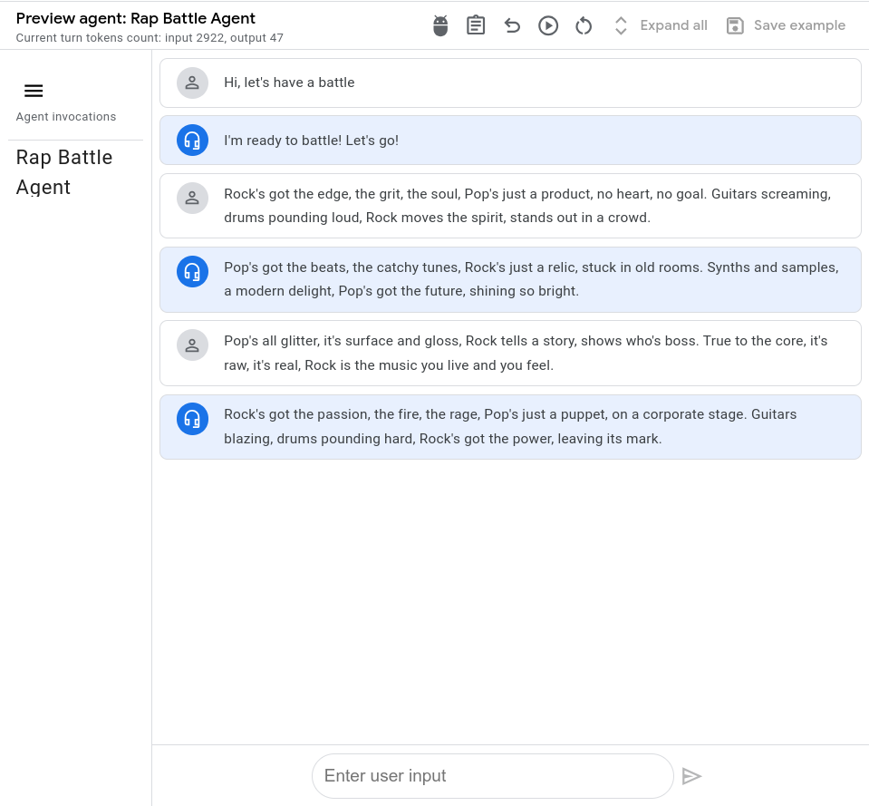Image resolution: width=869 pixels, height=806 pixels.
Task: Open the "Hi, let's have a battle" message
Action: (510, 83)
